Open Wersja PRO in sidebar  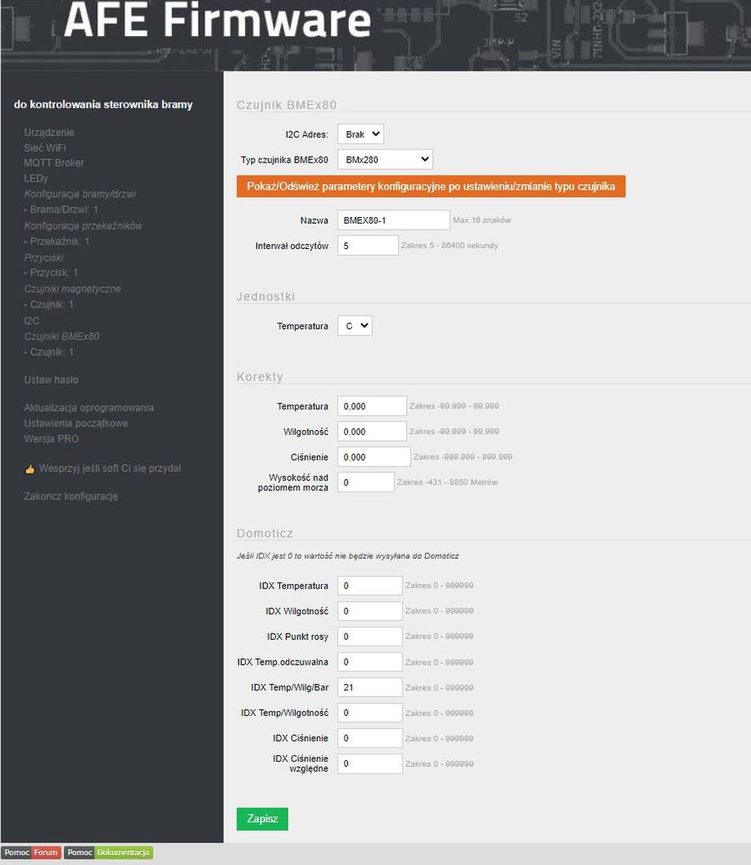[x=51, y=439]
